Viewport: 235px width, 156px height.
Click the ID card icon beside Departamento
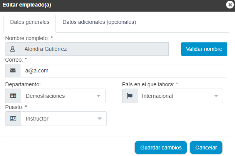point(13,96)
